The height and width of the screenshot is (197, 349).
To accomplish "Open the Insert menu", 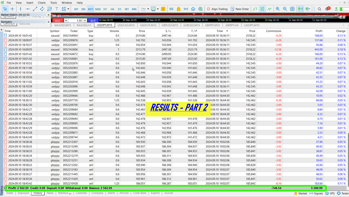I will [30, 3].
